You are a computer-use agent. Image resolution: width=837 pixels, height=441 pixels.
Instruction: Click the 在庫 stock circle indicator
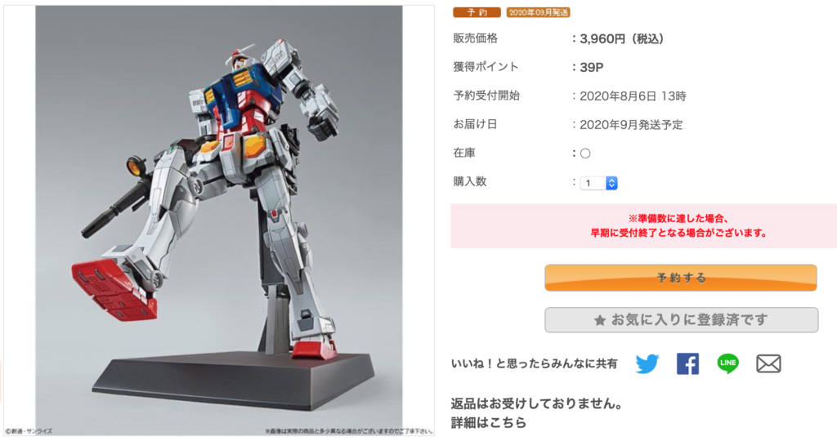[585, 154]
